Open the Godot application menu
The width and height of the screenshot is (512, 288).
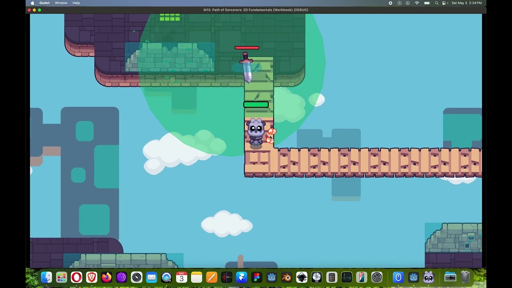[x=44, y=3]
